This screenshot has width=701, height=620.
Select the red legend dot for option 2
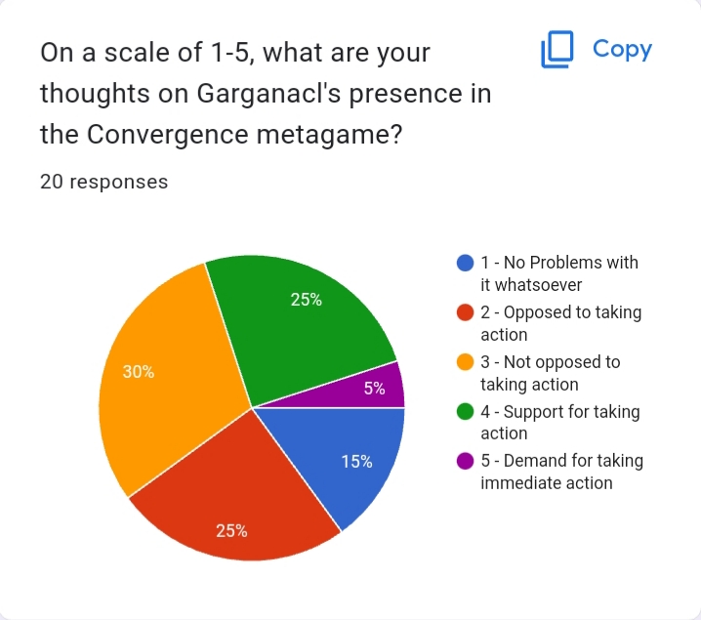(465, 312)
